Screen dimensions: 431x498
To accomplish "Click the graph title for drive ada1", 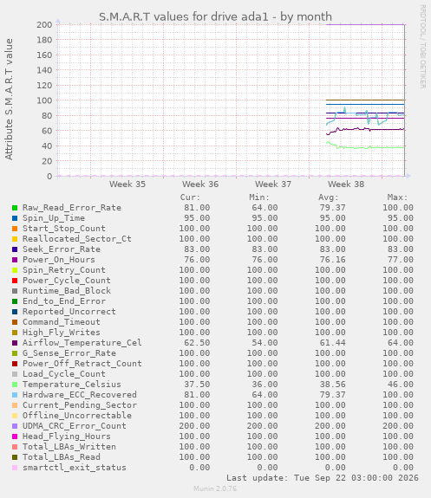I will (215, 16).
